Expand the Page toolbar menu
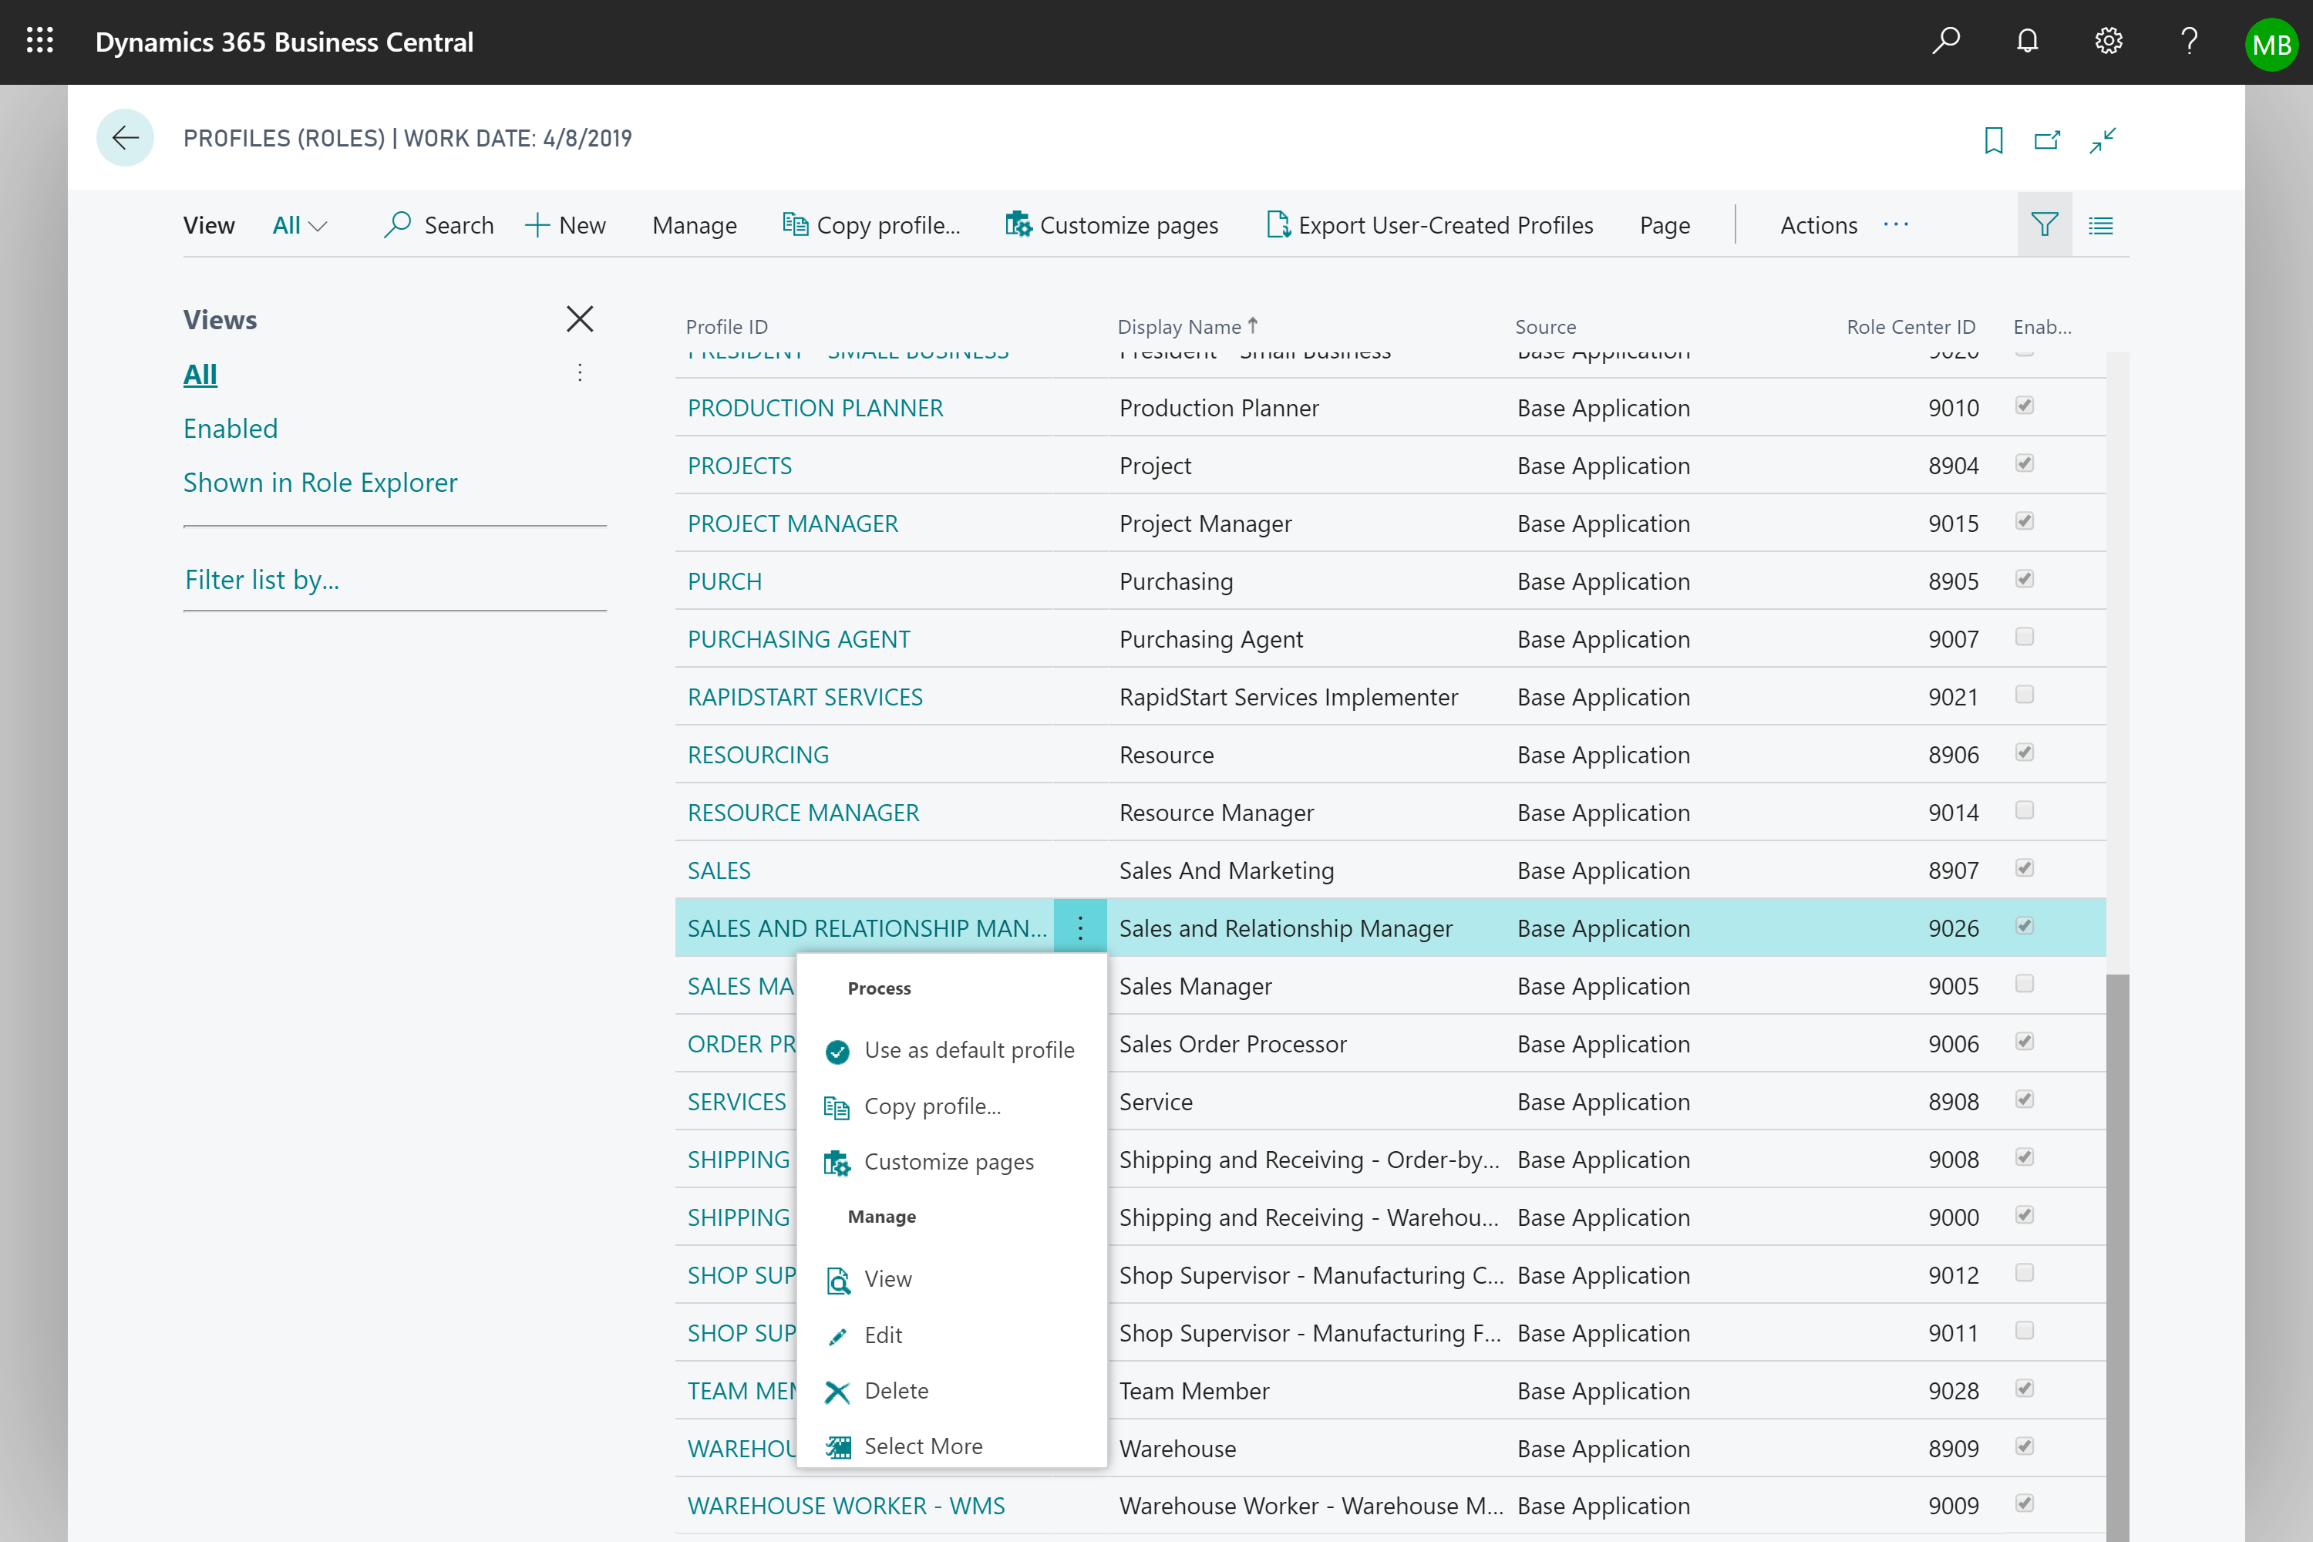Screen dimensions: 2313x1542 pyautogui.click(x=1664, y=225)
